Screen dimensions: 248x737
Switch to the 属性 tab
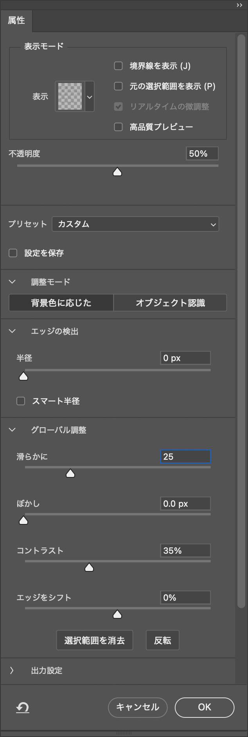pos(16,20)
